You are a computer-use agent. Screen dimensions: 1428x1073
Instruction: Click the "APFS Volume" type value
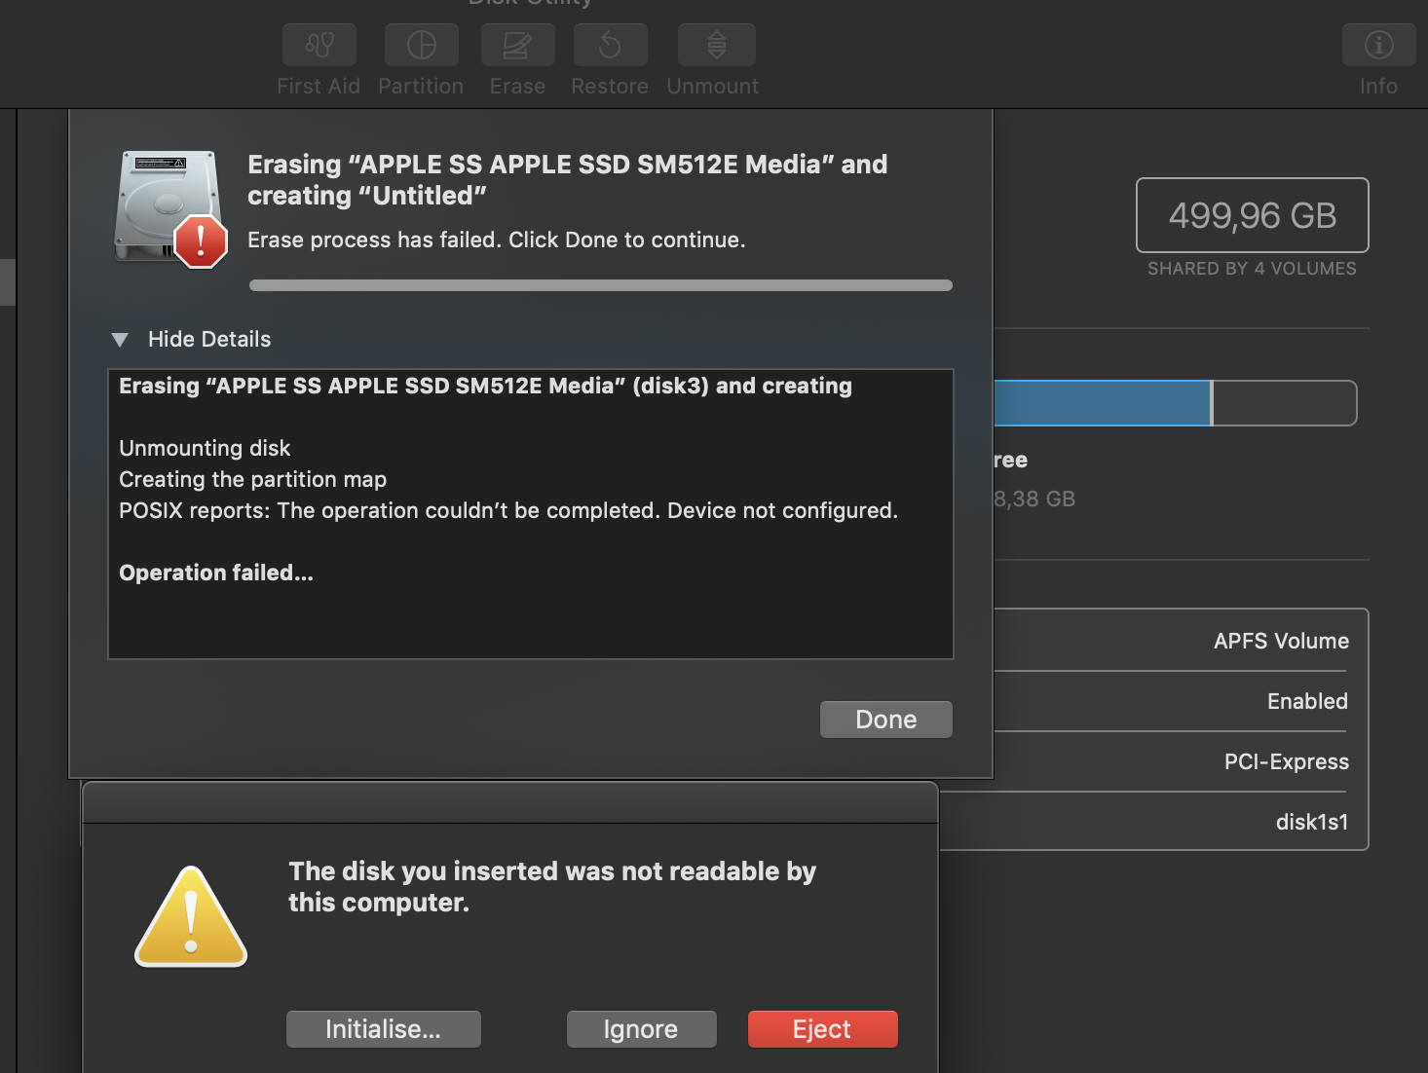coord(1282,641)
